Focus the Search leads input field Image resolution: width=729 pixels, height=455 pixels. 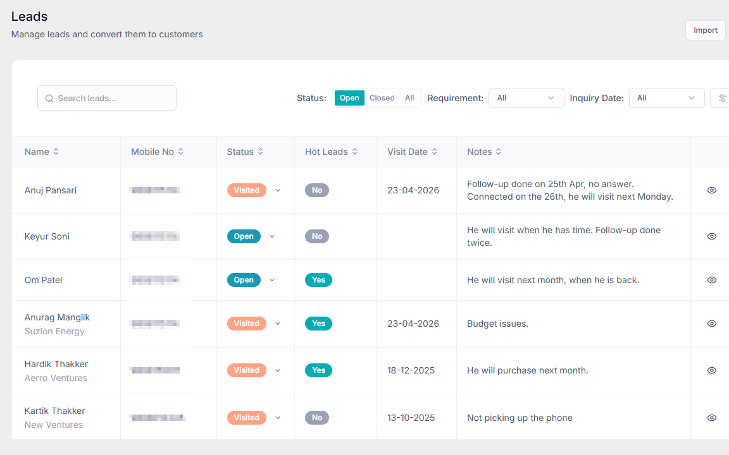pyautogui.click(x=107, y=98)
